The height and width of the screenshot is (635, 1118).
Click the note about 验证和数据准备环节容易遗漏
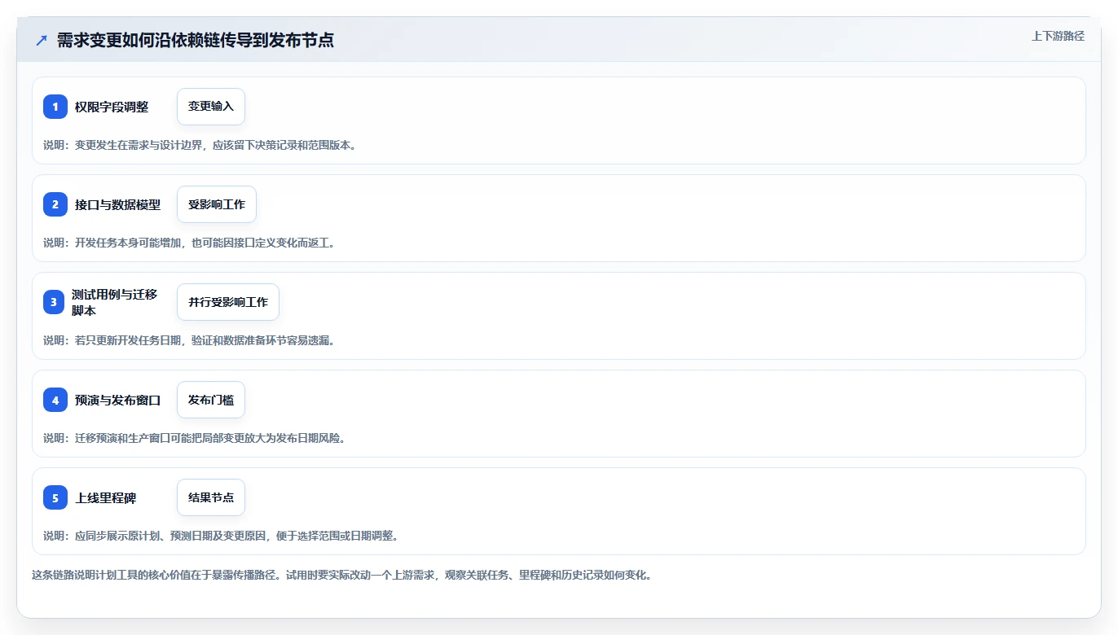point(189,340)
